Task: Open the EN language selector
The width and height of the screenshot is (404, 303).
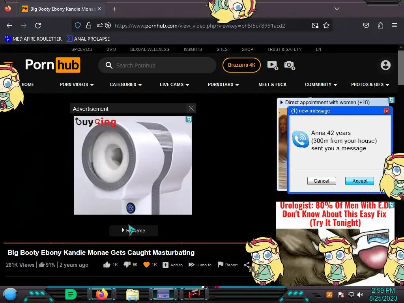Action: (x=318, y=49)
